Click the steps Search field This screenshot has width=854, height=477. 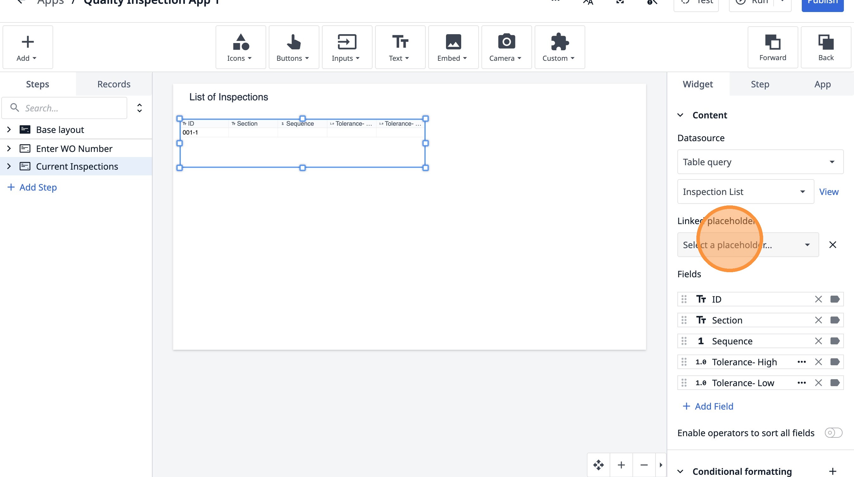point(70,108)
